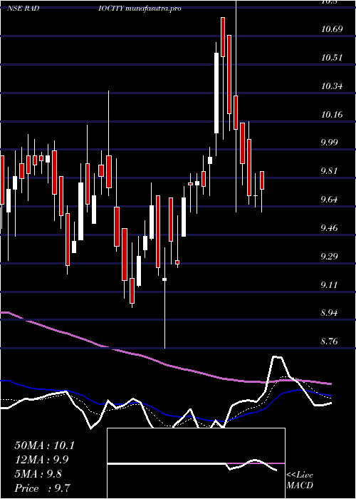The height and width of the screenshot is (499, 356).
Task: Click the 8.94 price axis label
Action: point(332,313)
